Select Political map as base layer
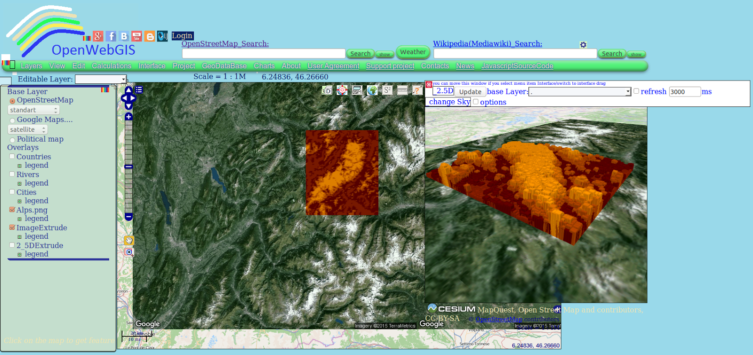753x355 pixels. [x=12, y=140]
